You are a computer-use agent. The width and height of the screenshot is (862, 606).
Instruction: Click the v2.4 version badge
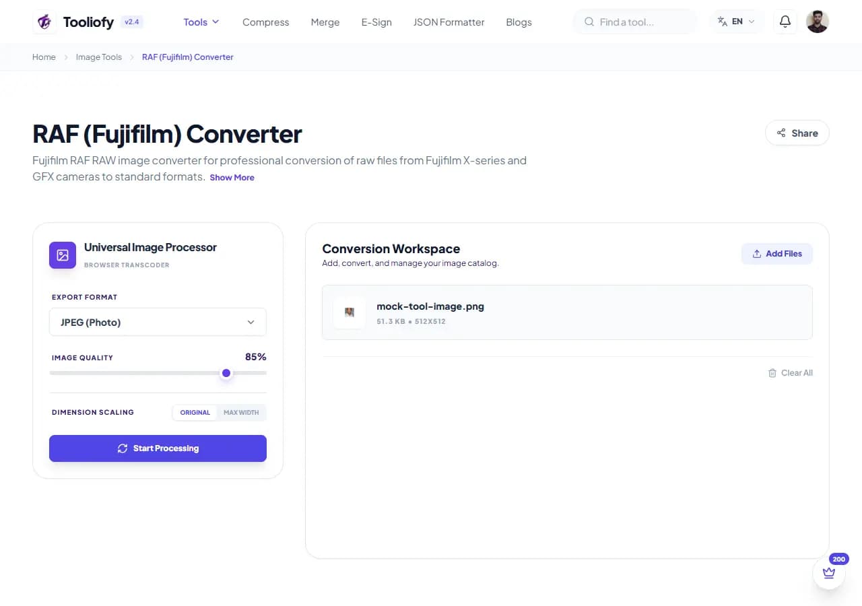(132, 22)
